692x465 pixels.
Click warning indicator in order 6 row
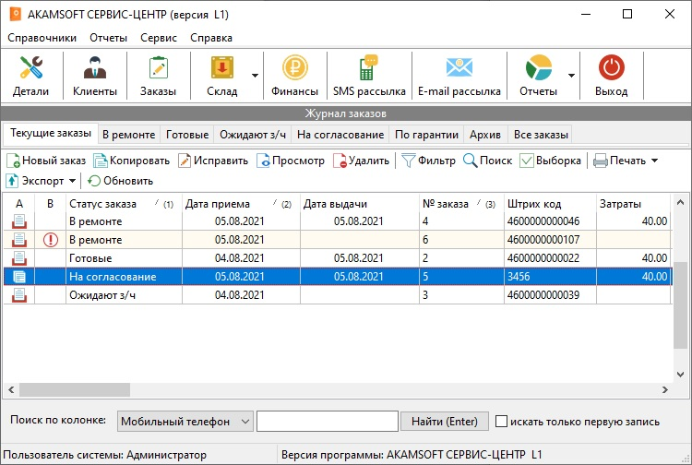(x=51, y=240)
